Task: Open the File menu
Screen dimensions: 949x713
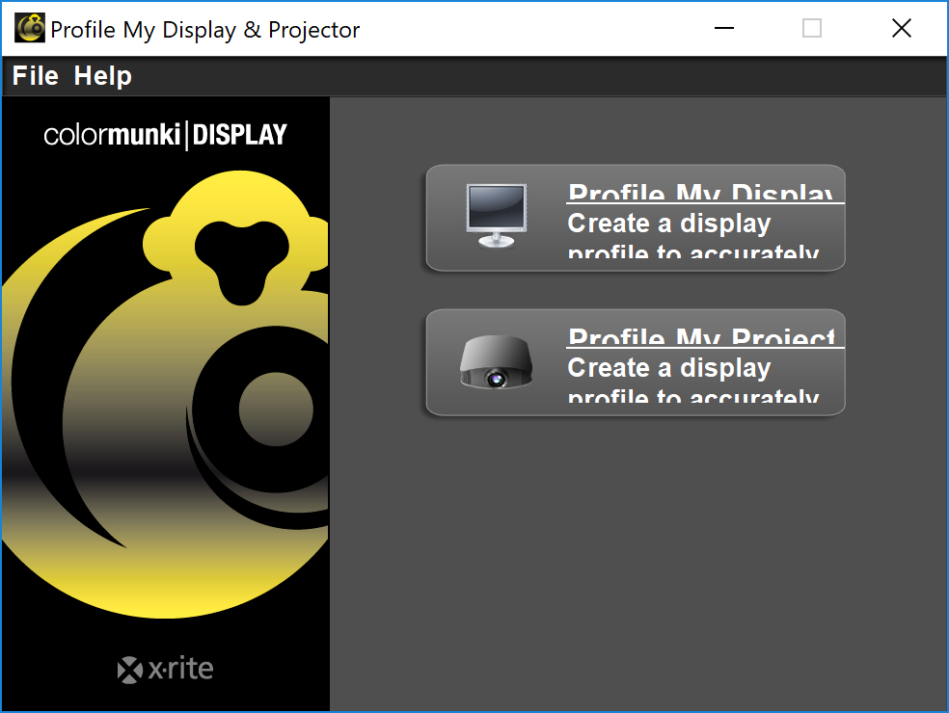Action: (35, 76)
